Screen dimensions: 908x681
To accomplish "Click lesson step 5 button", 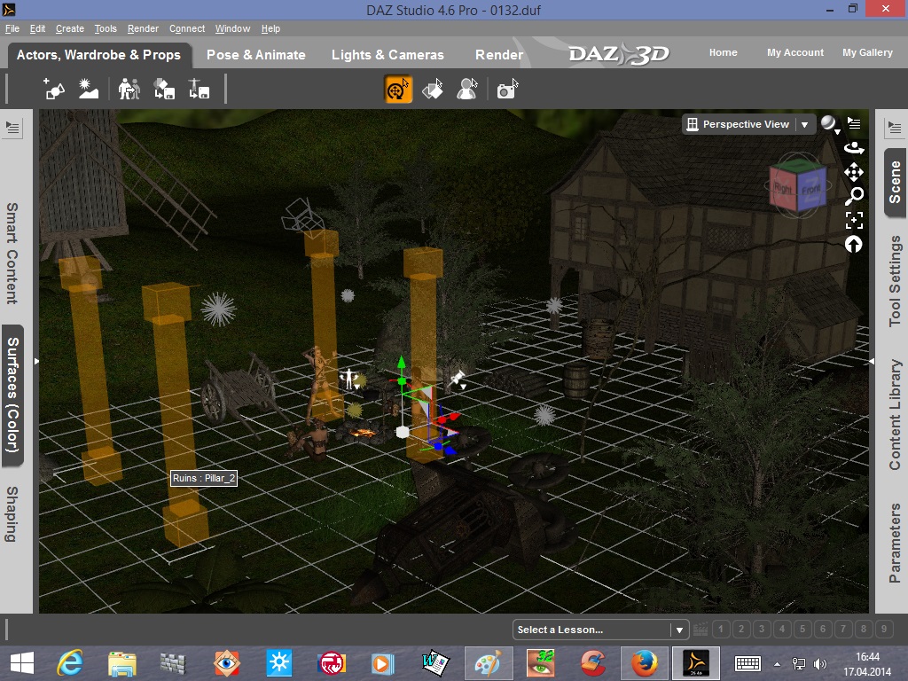I will point(802,629).
